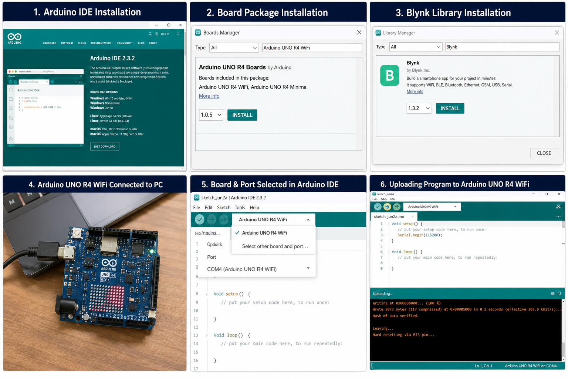Screen dimensions: 568x379
Task: Choose the checked Arduino UNO R4 WiFi menu entry
Action: coord(273,233)
